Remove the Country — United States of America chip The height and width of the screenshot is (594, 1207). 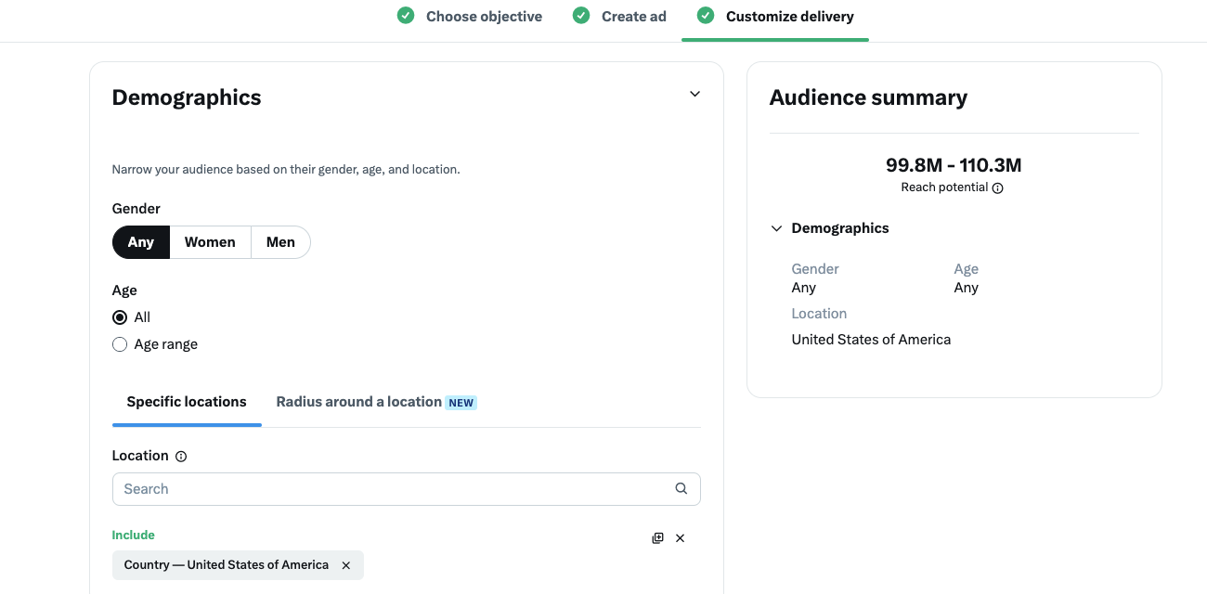tap(345, 564)
